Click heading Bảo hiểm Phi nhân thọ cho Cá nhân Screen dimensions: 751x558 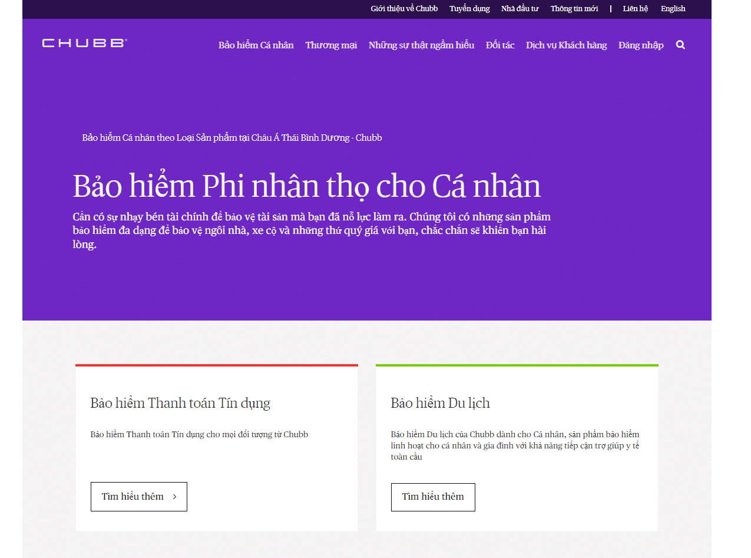(x=307, y=186)
